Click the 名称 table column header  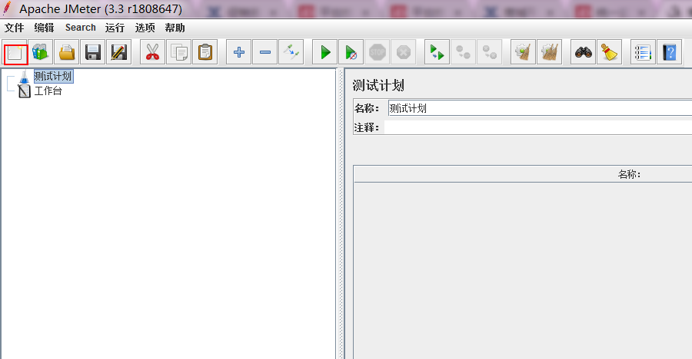click(629, 174)
